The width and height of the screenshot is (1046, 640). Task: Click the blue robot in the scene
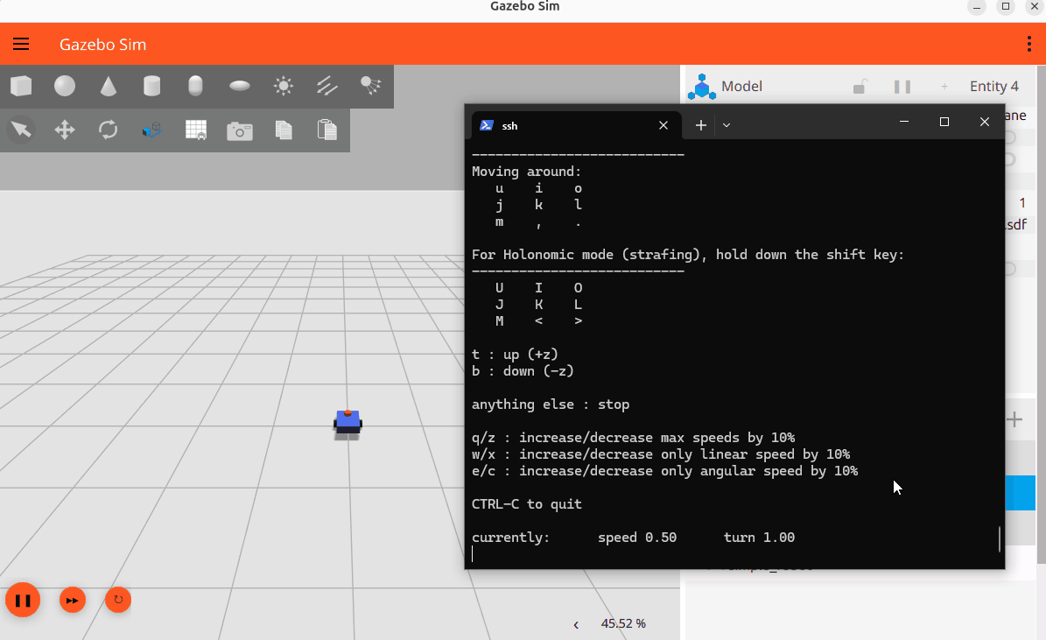347,423
